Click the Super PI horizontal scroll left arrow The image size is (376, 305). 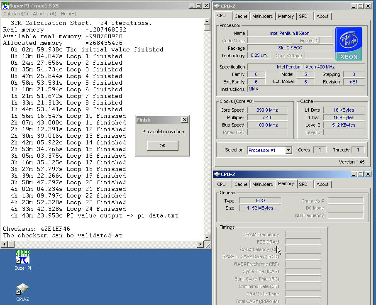tap(4, 244)
